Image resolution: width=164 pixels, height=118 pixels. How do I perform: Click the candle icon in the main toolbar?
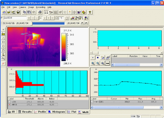point(69,12)
